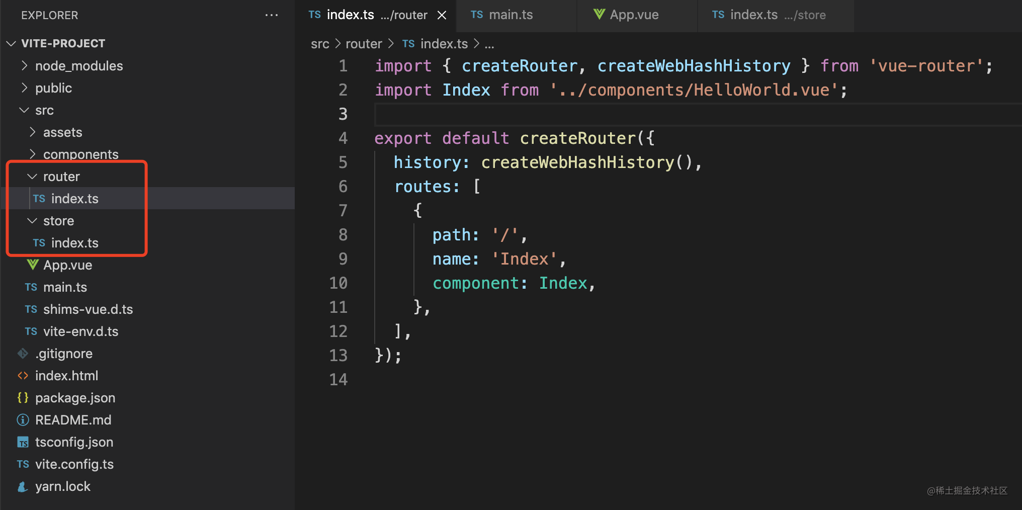The image size is (1022, 510).
Task: Click the HTML icon next to index.html
Action: tap(23, 376)
